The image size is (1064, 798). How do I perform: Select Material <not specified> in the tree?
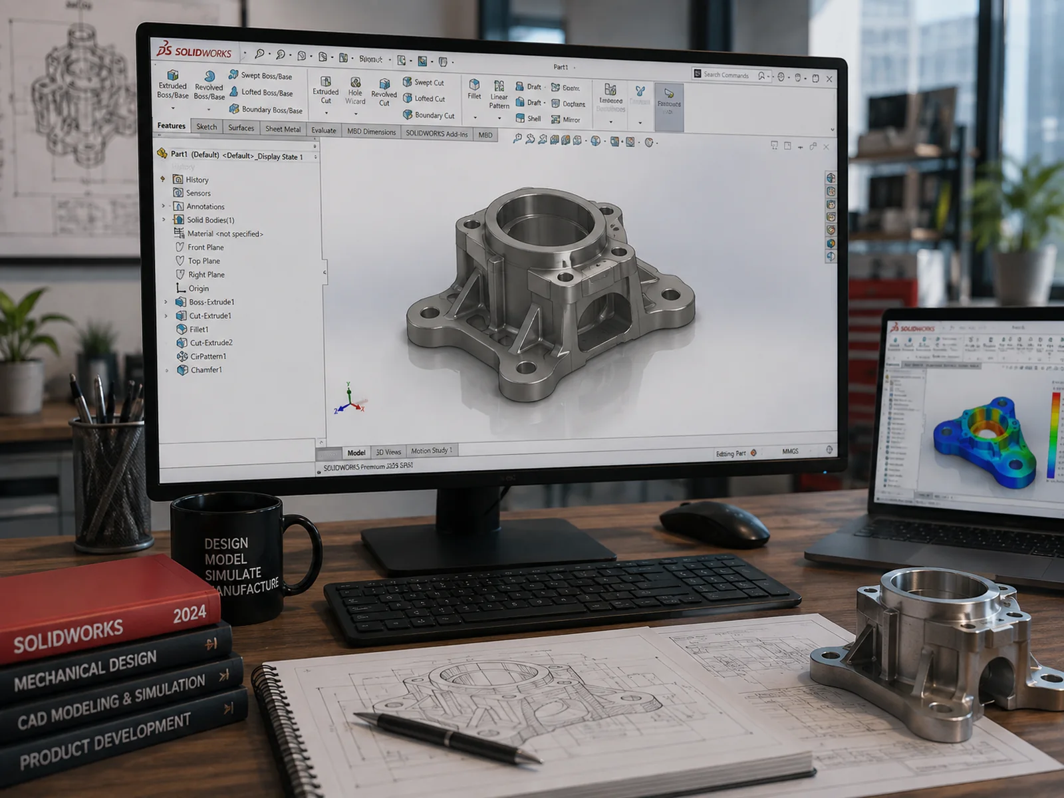(219, 233)
